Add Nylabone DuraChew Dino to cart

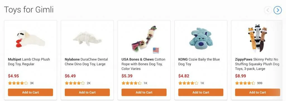coord(87,92)
